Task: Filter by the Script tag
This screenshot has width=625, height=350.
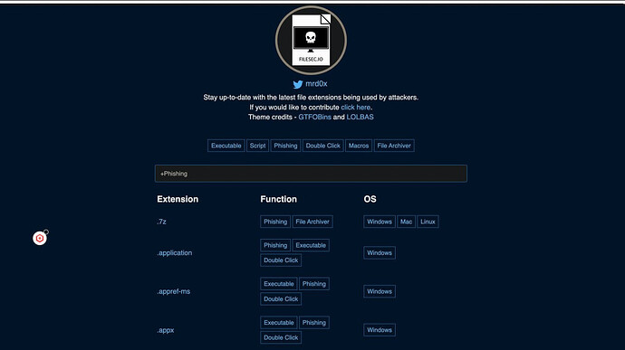Action: 257,146
